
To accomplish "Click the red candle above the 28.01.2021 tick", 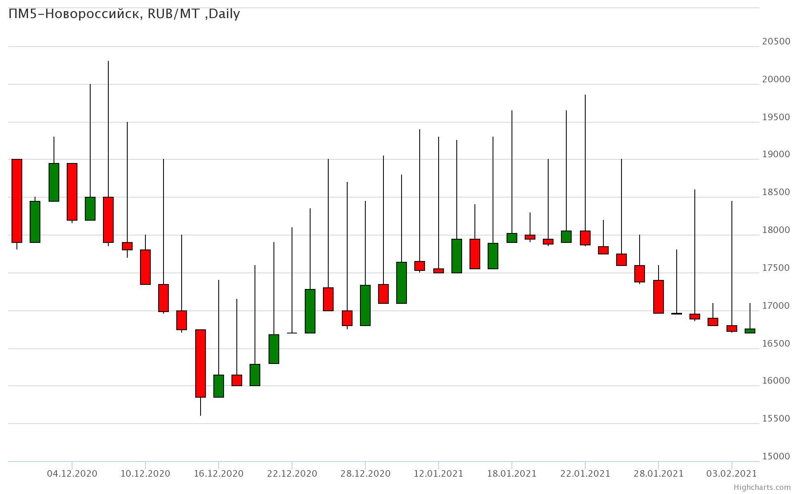I will 658,297.
